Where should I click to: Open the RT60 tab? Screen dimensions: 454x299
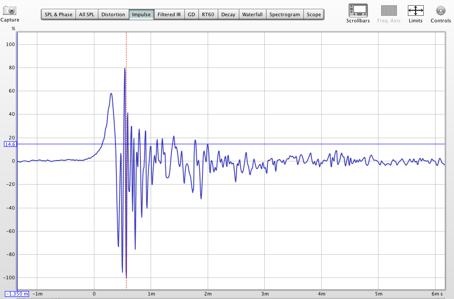[208, 14]
